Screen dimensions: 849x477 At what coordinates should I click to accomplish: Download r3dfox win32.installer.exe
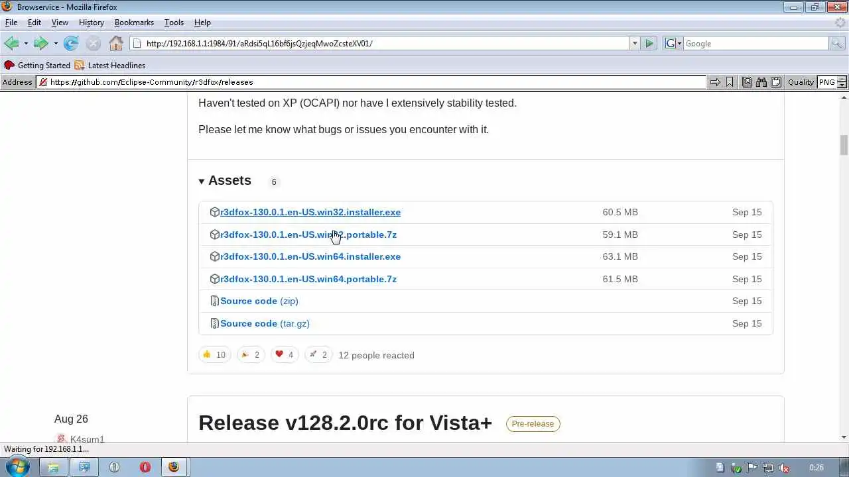coord(310,212)
